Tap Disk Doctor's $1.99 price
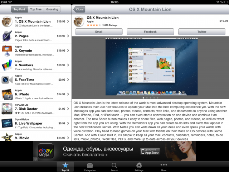229x172 pixels. [x=62, y=109]
